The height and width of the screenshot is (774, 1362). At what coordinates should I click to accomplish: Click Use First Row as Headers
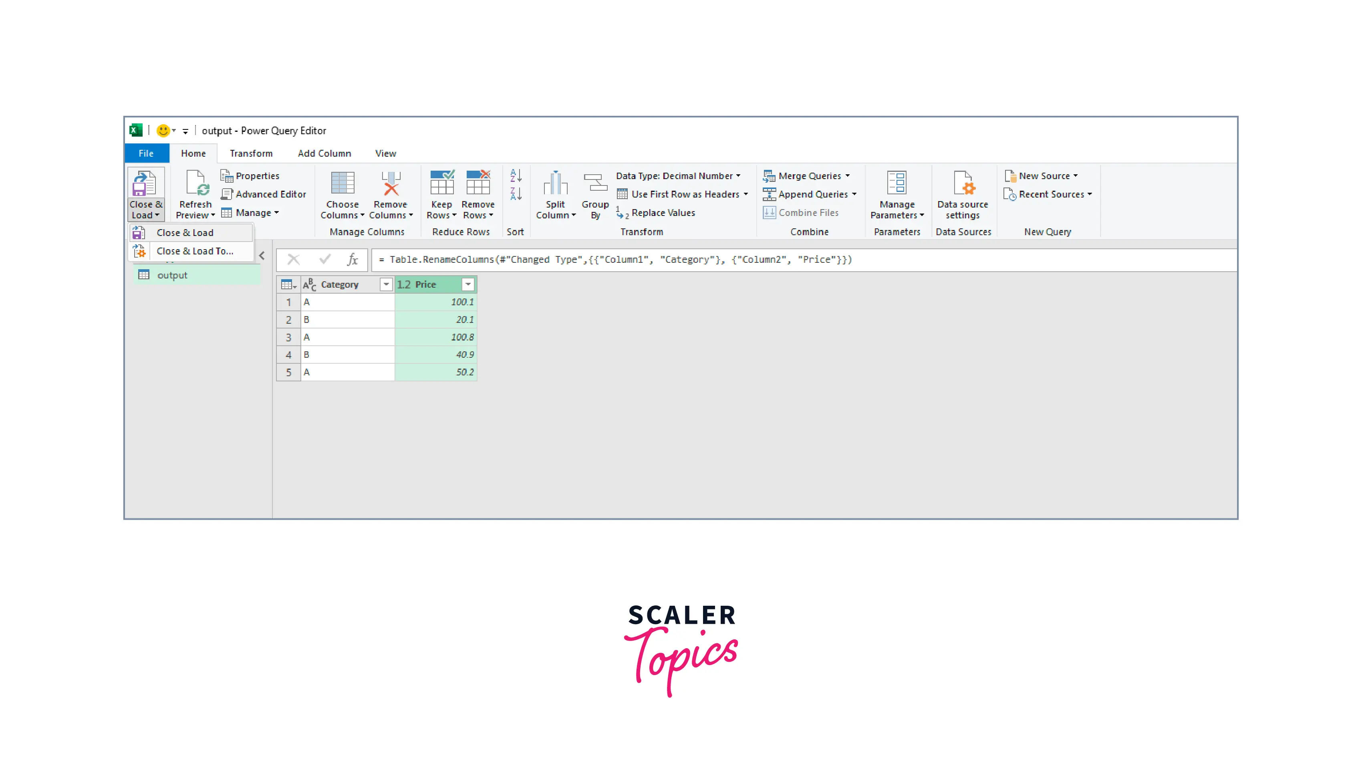[x=685, y=195]
